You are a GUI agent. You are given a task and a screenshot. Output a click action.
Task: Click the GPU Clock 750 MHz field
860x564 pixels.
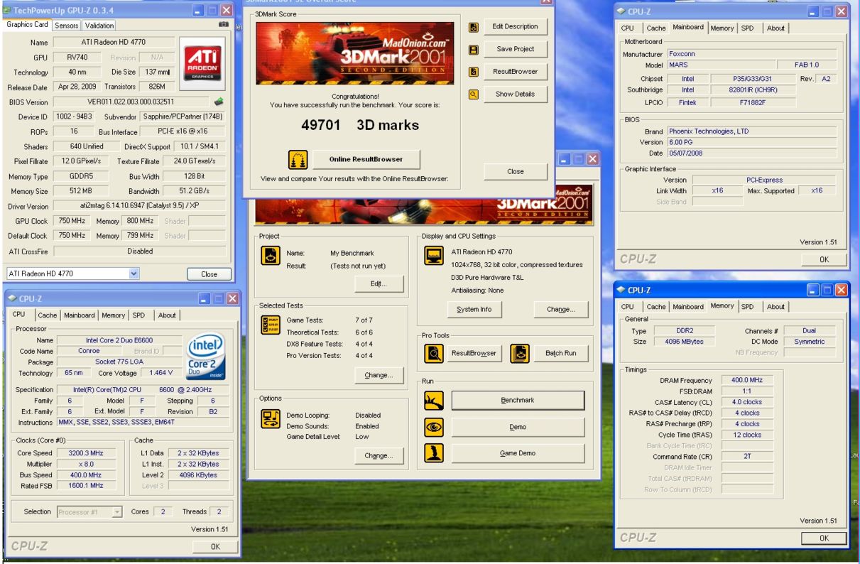point(71,221)
